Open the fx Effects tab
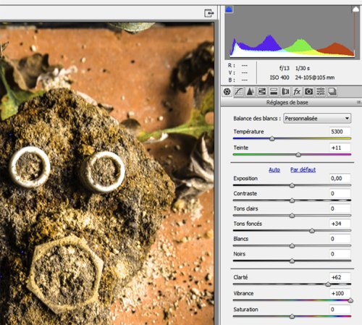362x325 pixels. coord(297,92)
